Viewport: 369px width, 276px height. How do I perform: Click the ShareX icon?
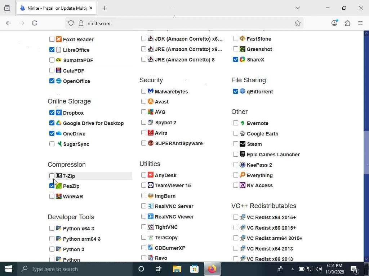point(243,59)
